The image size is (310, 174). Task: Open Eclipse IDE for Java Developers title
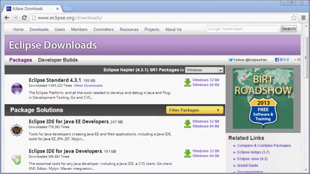(x=65, y=151)
